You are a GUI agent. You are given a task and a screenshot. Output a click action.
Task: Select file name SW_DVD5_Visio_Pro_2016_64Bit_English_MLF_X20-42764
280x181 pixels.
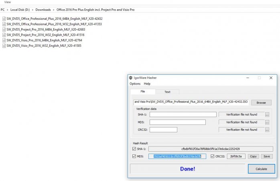44,40
